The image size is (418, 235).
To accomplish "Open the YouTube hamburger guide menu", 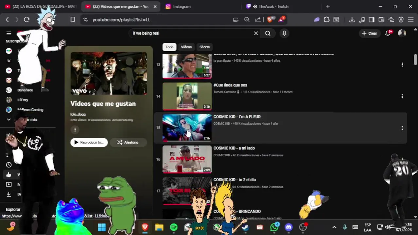I will pyautogui.click(x=9, y=33).
